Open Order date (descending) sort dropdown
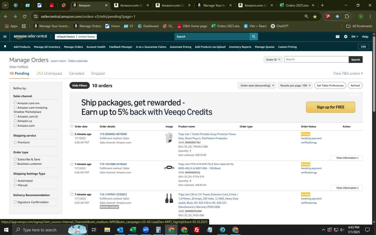Viewport: 376px width, 235px height. (x=257, y=85)
